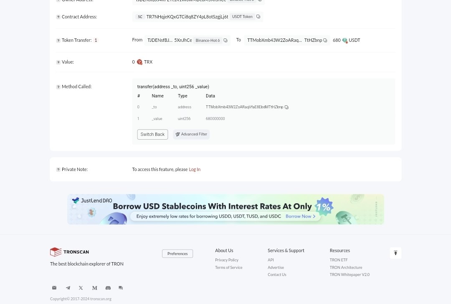The width and height of the screenshot is (451, 304).
Task: Open the X (Twitter) footer icon
Action: pyautogui.click(x=81, y=288)
